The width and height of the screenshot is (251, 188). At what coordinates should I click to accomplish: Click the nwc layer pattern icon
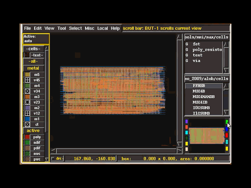tap(27, 154)
